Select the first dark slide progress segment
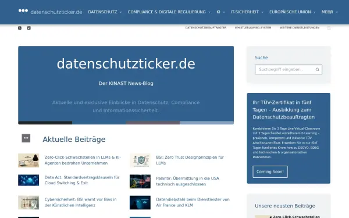Viewport: 349px width, 218px height. coord(45,123)
